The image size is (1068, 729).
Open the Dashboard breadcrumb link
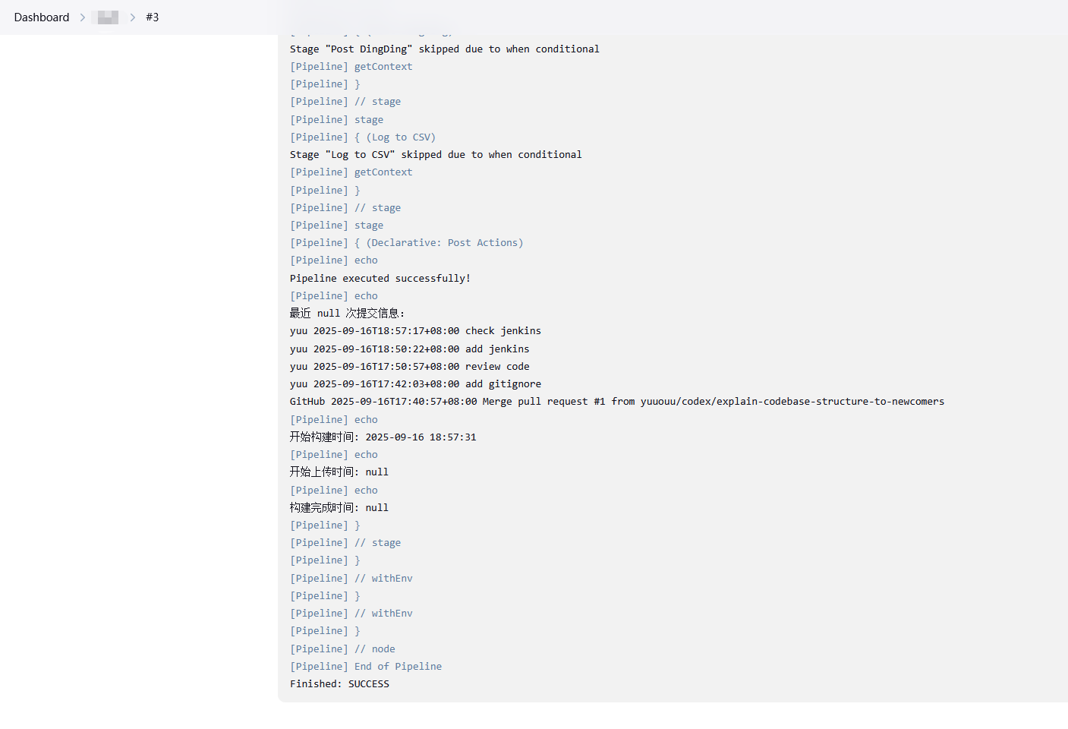pos(41,17)
